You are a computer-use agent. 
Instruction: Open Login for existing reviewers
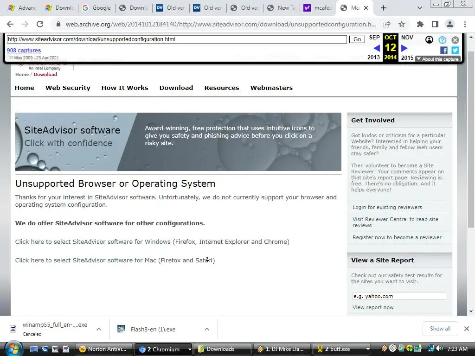(387, 207)
